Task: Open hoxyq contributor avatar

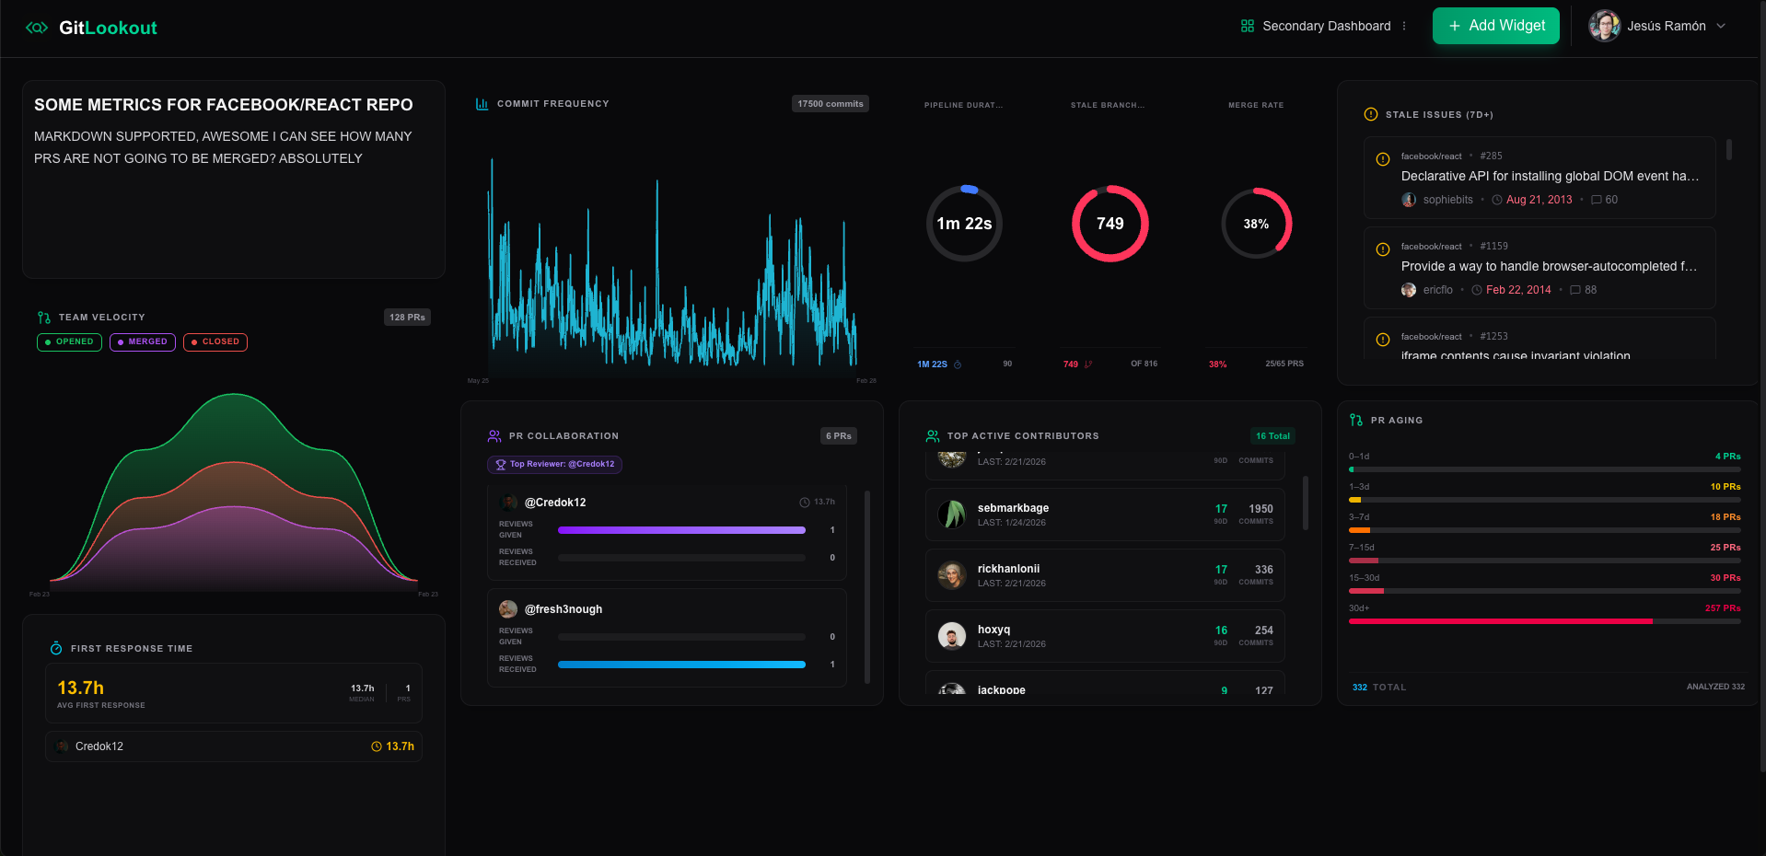Action: pyautogui.click(x=951, y=636)
